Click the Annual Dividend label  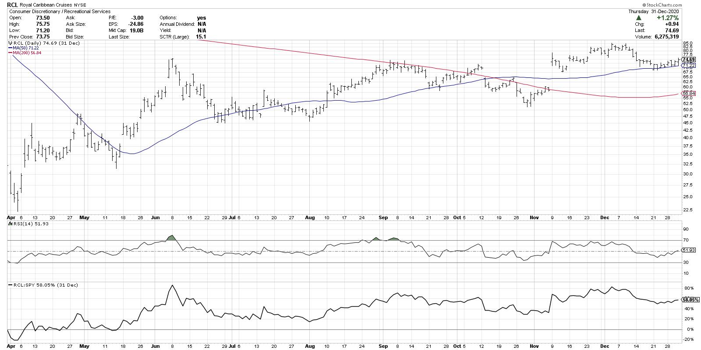(178, 24)
